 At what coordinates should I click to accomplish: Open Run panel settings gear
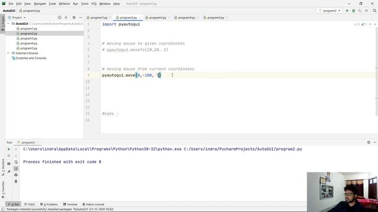click(x=369, y=143)
